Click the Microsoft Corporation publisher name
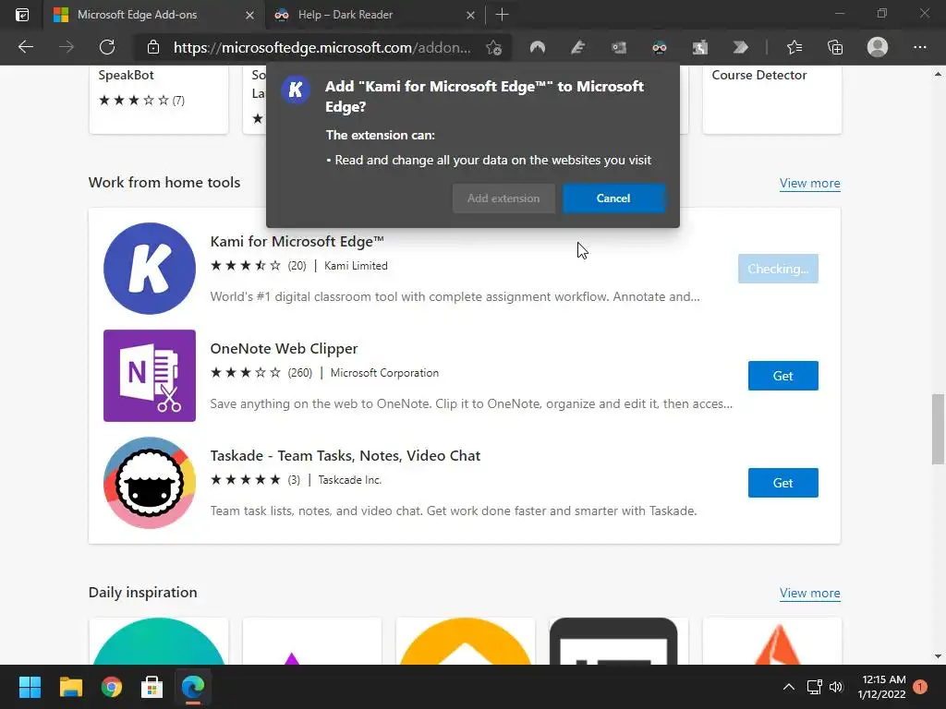 (384, 373)
